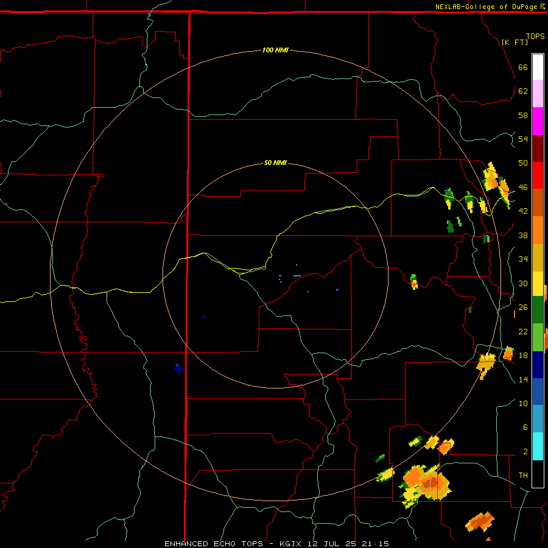
Task: Click the ENHANCED ECHO TOPS caption text
Action: (214, 544)
